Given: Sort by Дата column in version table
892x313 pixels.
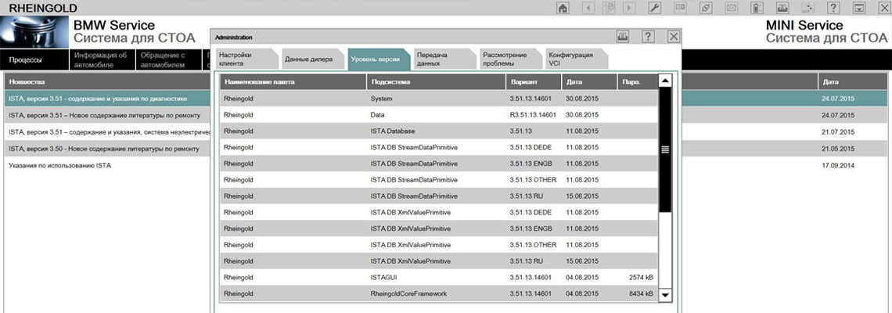Looking at the screenshot, I should pos(588,82).
